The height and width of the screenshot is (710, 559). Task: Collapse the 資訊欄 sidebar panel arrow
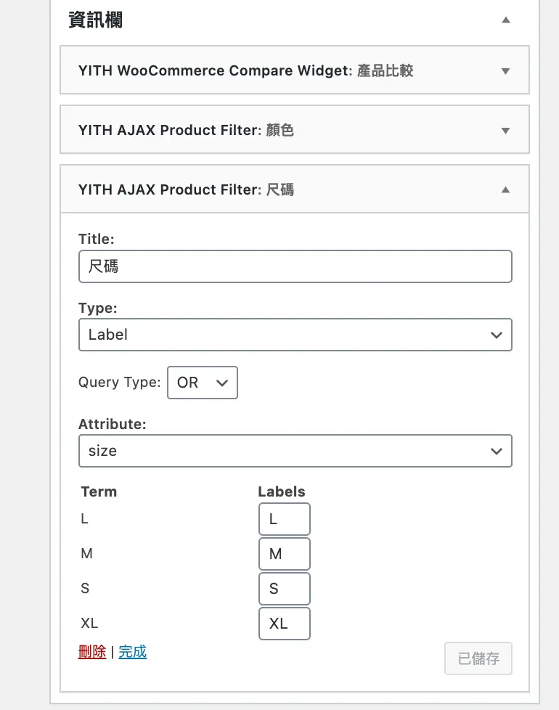(505, 20)
